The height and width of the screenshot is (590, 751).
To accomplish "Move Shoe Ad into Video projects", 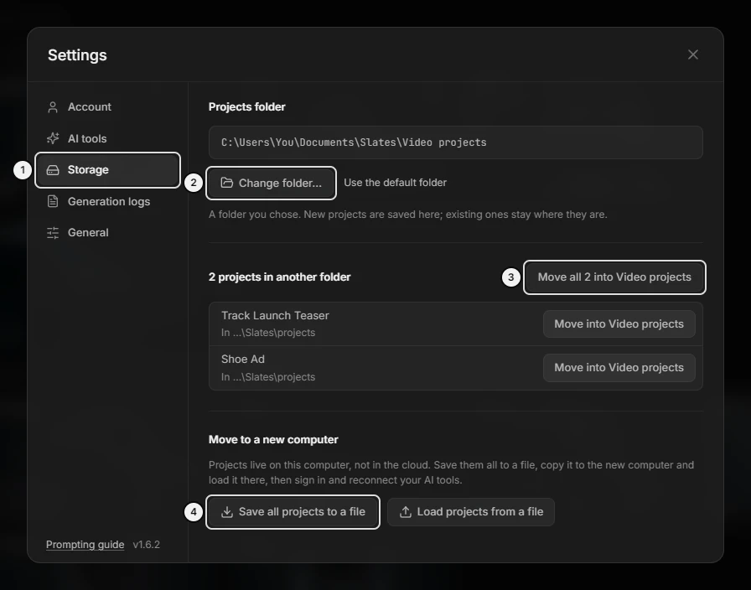I will pos(619,368).
